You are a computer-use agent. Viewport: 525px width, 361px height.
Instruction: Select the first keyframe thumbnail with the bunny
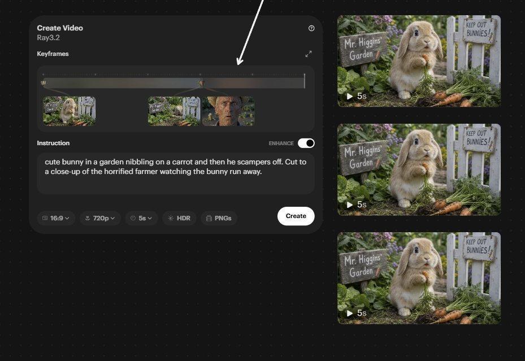click(70, 111)
